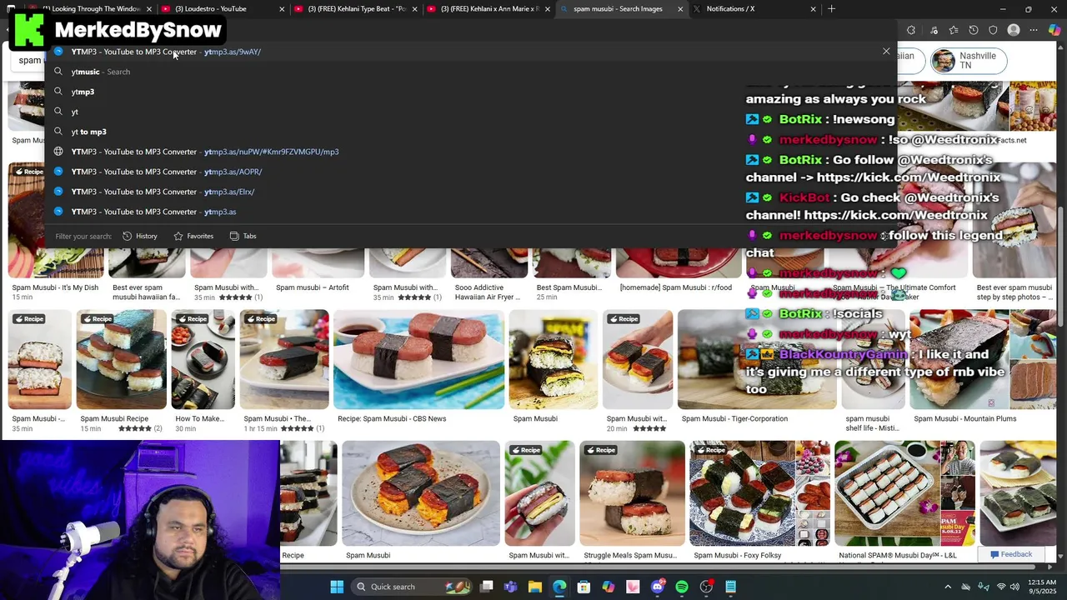The height and width of the screenshot is (600, 1067).
Task: Open [homemade] Spam Musubi : r/food caption
Action: pyautogui.click(x=676, y=287)
